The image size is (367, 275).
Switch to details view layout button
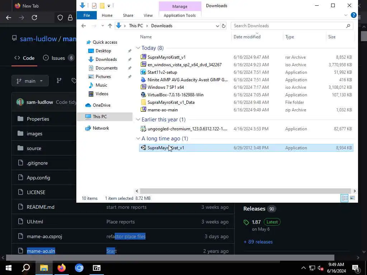click(x=344, y=198)
